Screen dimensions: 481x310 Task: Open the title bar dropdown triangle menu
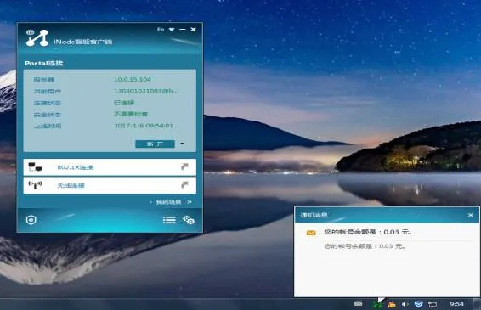point(172,30)
